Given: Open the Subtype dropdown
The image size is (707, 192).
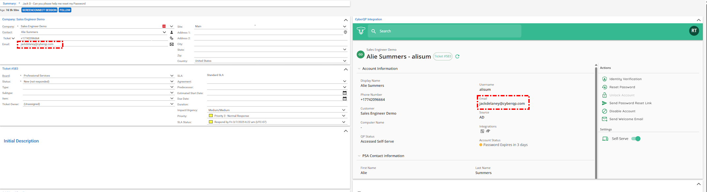Looking at the screenshot, I should click(172, 92).
